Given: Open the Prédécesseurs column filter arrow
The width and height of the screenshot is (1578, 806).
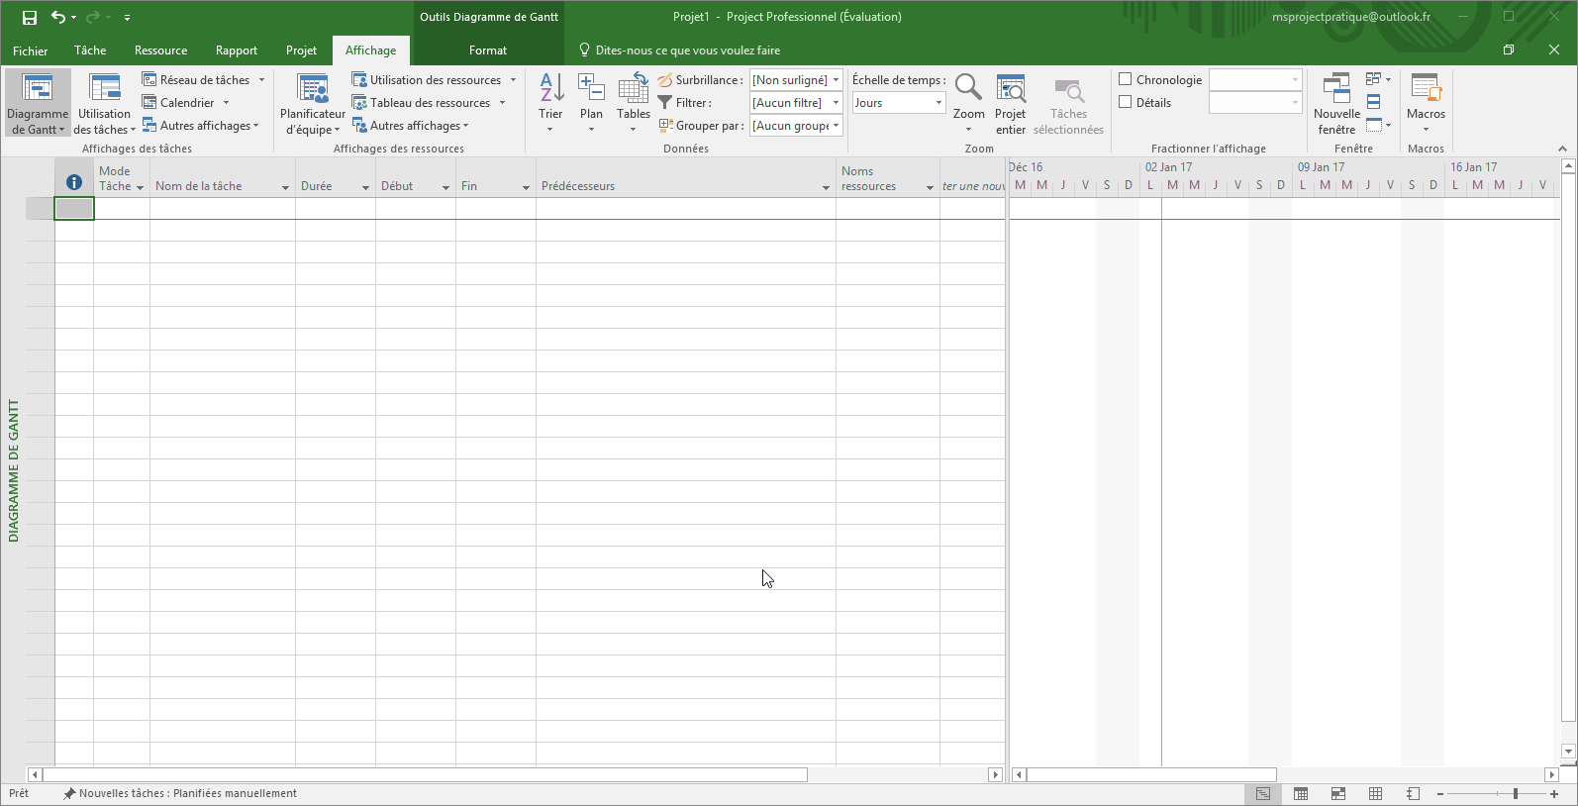Looking at the screenshot, I should tap(826, 187).
